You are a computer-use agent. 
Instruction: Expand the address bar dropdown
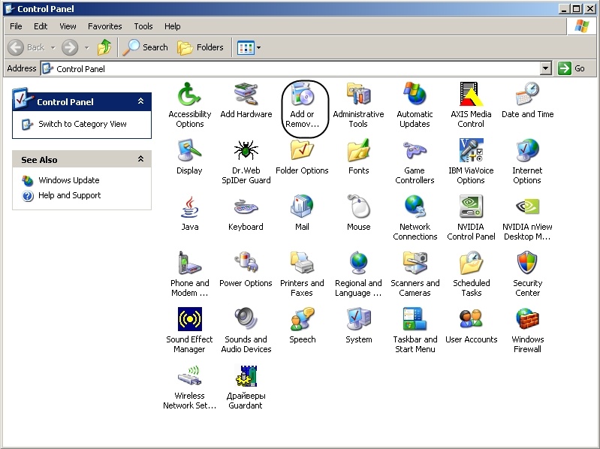coord(546,68)
